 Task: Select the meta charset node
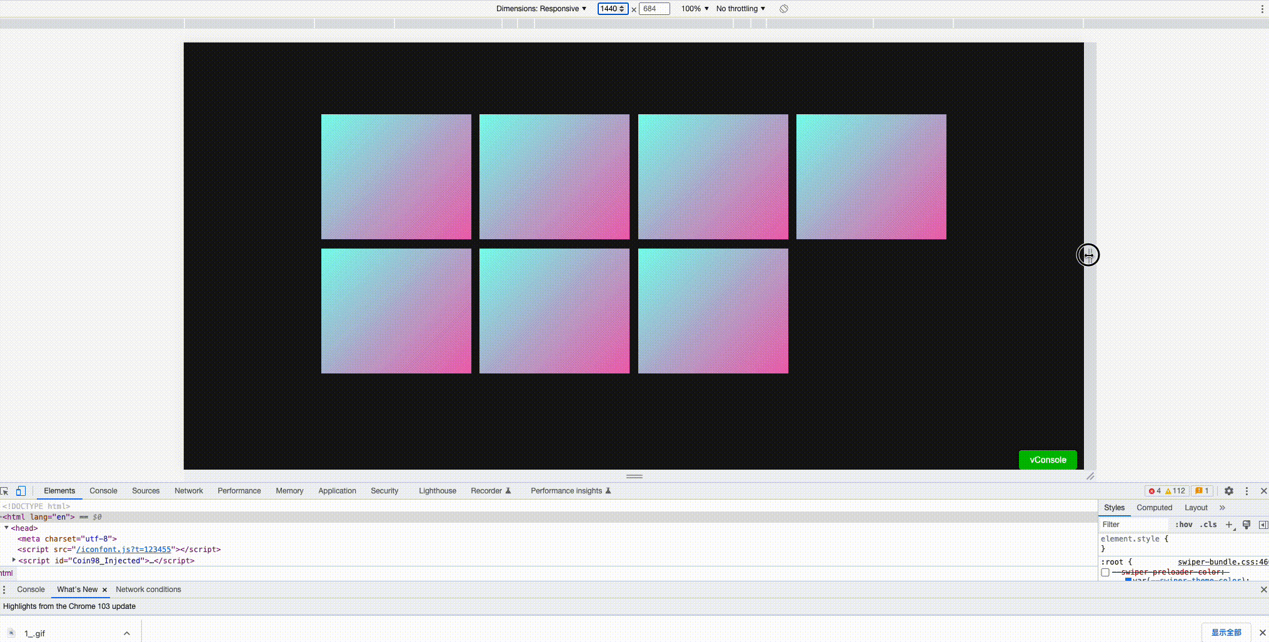[67, 539]
